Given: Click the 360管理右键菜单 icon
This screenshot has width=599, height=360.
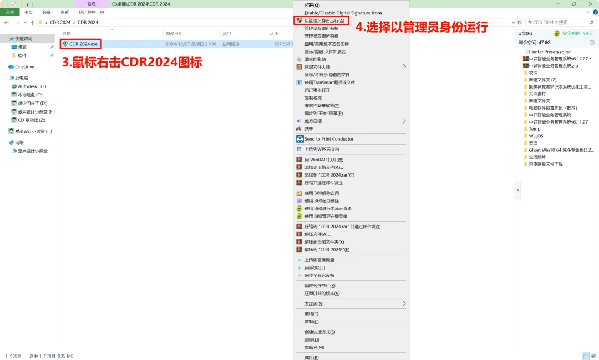Looking at the screenshot, I should (x=299, y=216).
